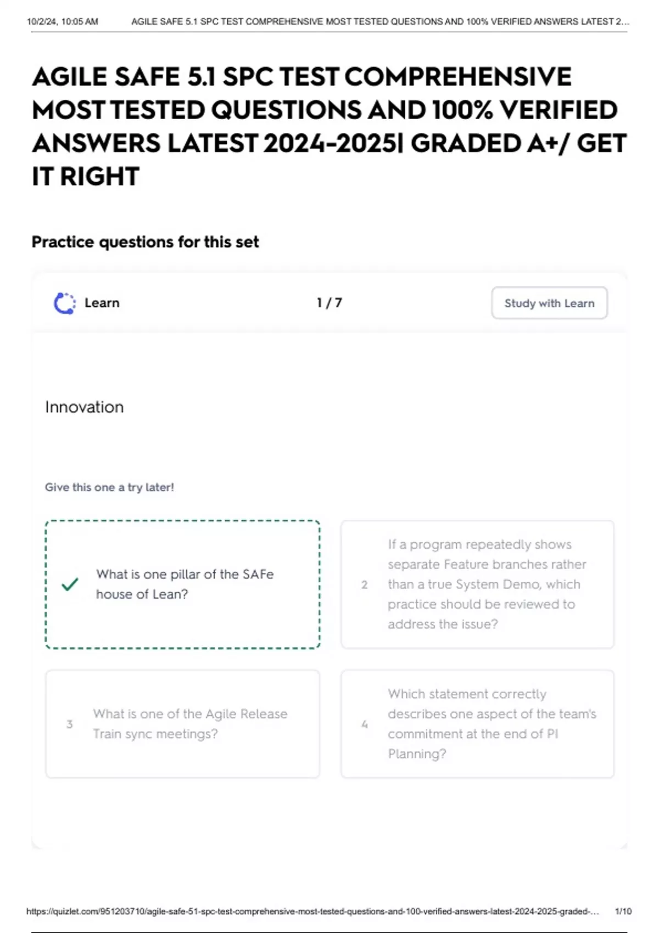Click the 1 / 7 question counter
This screenshot has height=933, width=659.
click(329, 303)
